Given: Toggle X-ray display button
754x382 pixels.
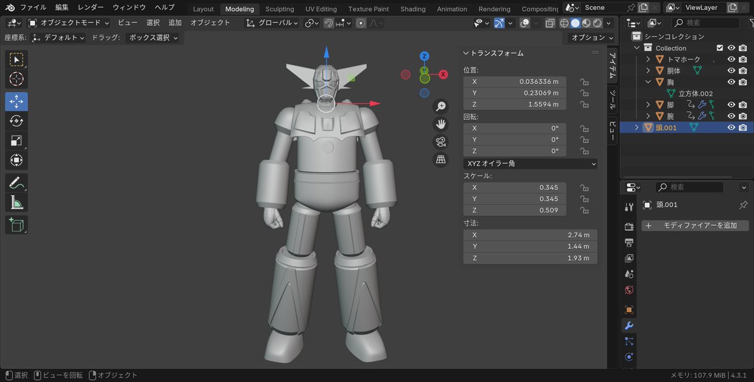Looking at the screenshot, I should 550,23.
